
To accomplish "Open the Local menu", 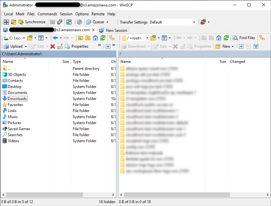I will (x=8, y=14).
